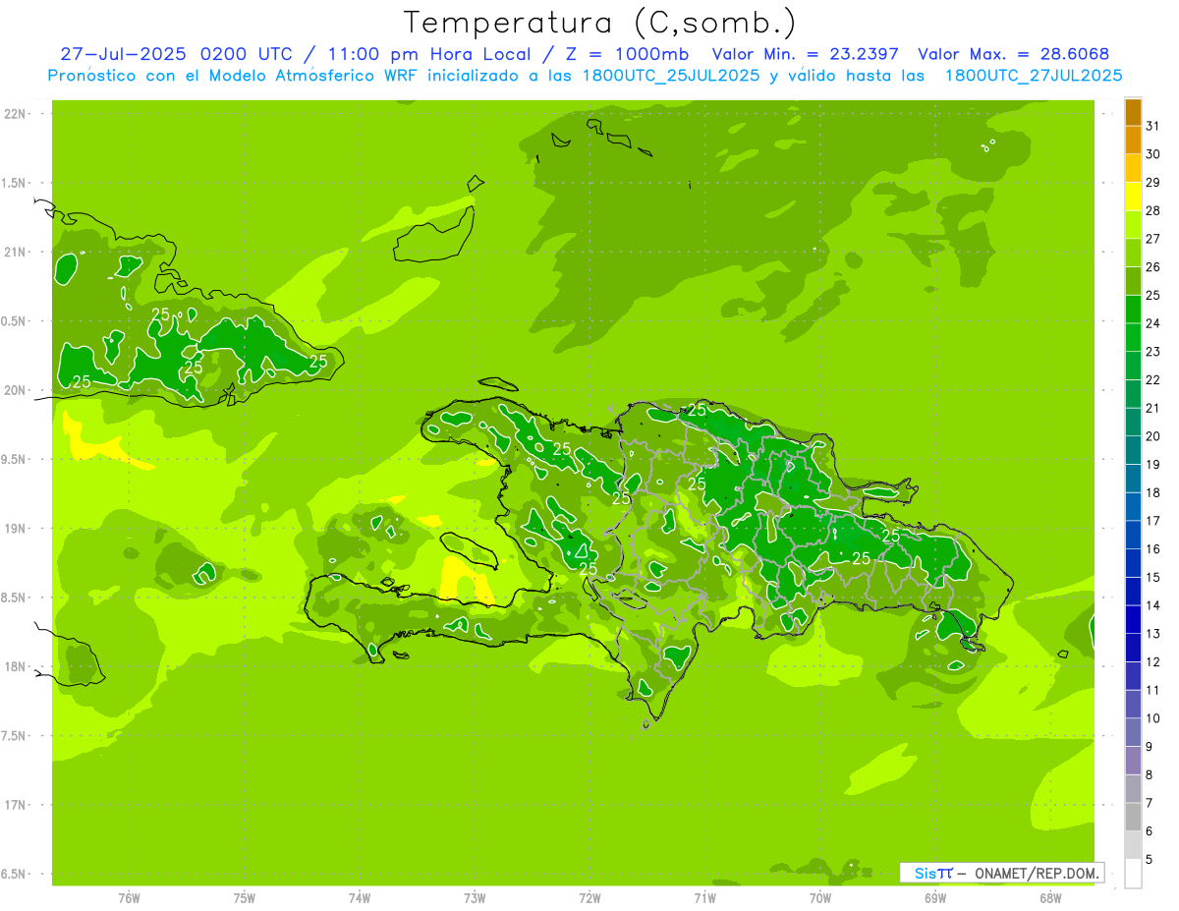Viewport: 1179px width, 911px height.
Task: Click the yellow 28–29 legend color band
Action: pos(1133,197)
